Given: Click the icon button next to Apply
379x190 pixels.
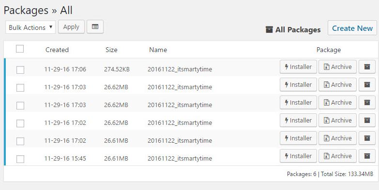Looking at the screenshot, I should tap(95, 27).
